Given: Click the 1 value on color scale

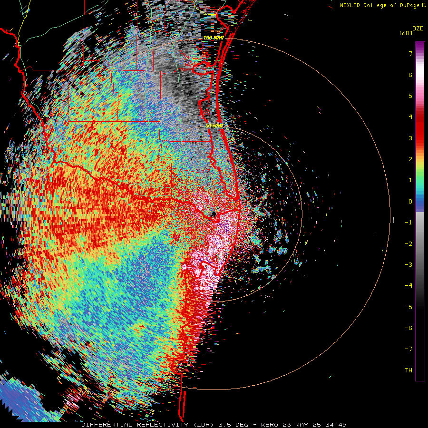Looking at the screenshot, I should point(410,180).
